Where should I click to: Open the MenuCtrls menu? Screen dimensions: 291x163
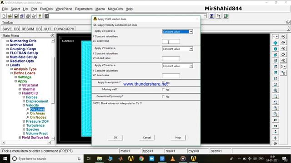pos(115,9)
